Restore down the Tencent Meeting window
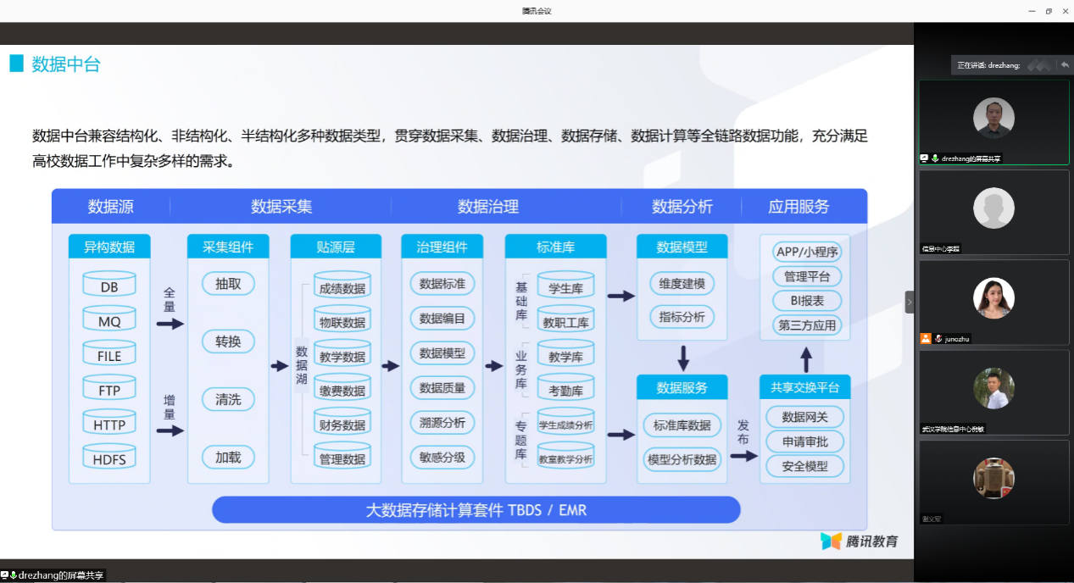The width and height of the screenshot is (1074, 583). [x=1049, y=11]
